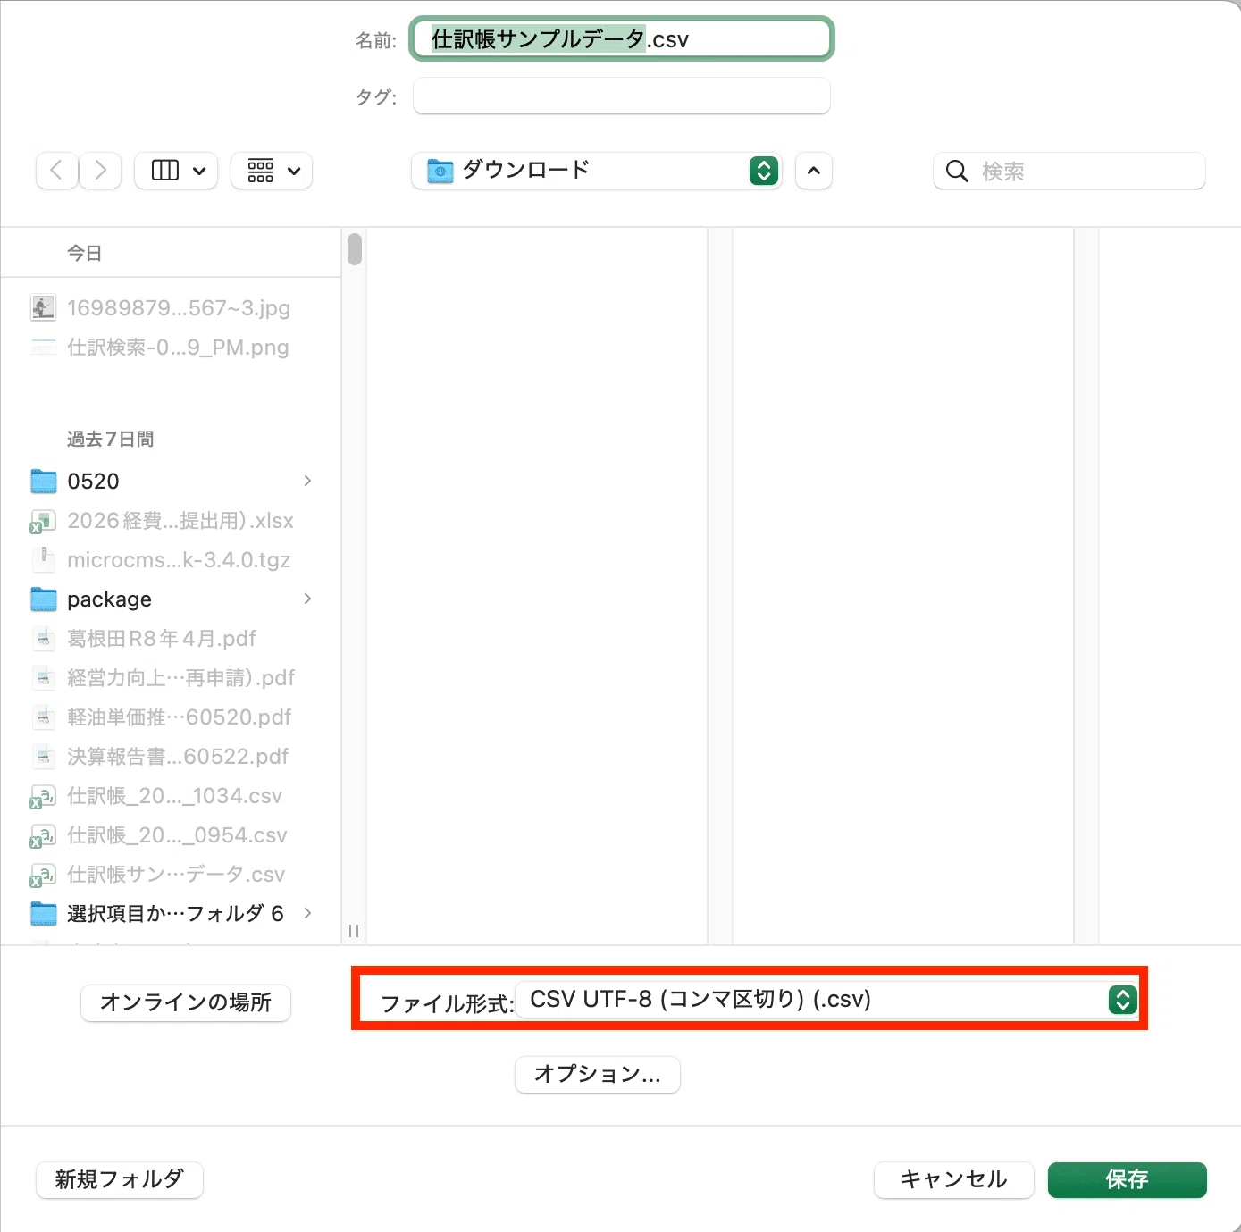The height and width of the screenshot is (1232, 1241).
Task: Select file 経営力向上…再申請).pdf
Action: pyautogui.click(x=171, y=678)
